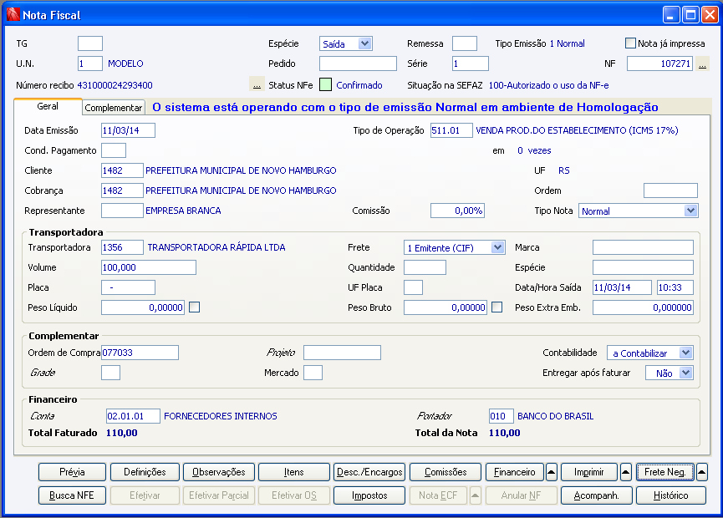This screenshot has height=518, width=723.
Task: Click the ellipsis button beside Número recibo
Action: point(257,85)
